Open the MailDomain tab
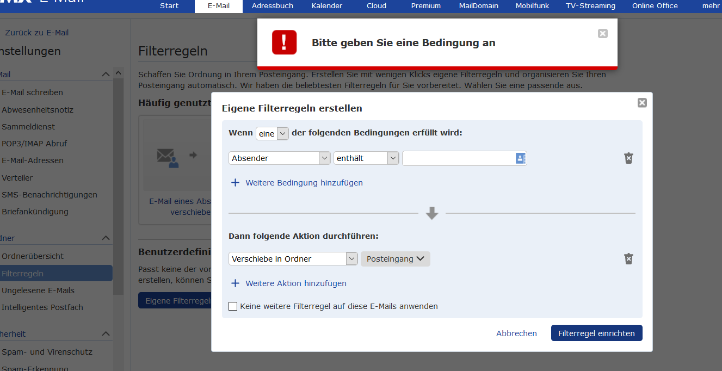The width and height of the screenshot is (722, 371). coord(478,6)
